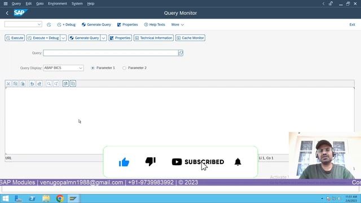Viewport: 361px width, 203px height.
Task: Click the SUBSCRIBED button text
Action: point(204,162)
